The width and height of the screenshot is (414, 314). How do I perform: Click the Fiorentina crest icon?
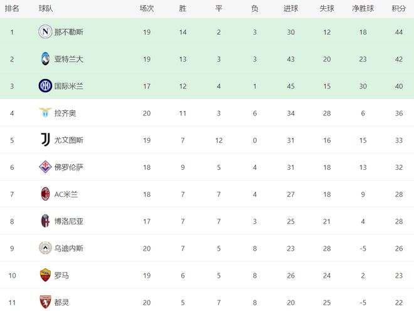45,167
